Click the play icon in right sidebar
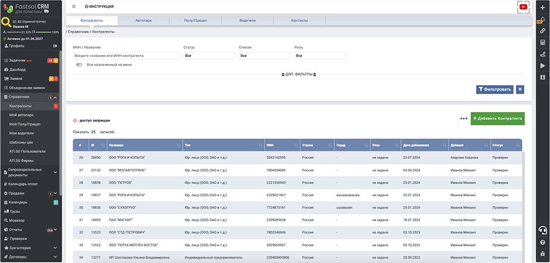Image resolution: width=550 pixels, height=263 pixels. 542,65
